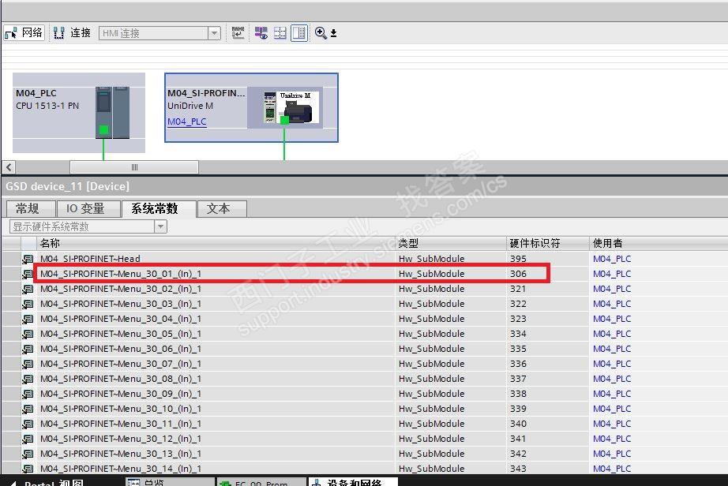
Task: Open the 设备和网络 editor tab at bottom
Action: 353,482
